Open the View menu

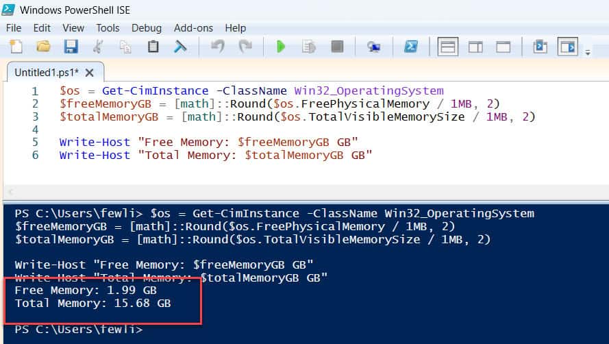(x=73, y=28)
